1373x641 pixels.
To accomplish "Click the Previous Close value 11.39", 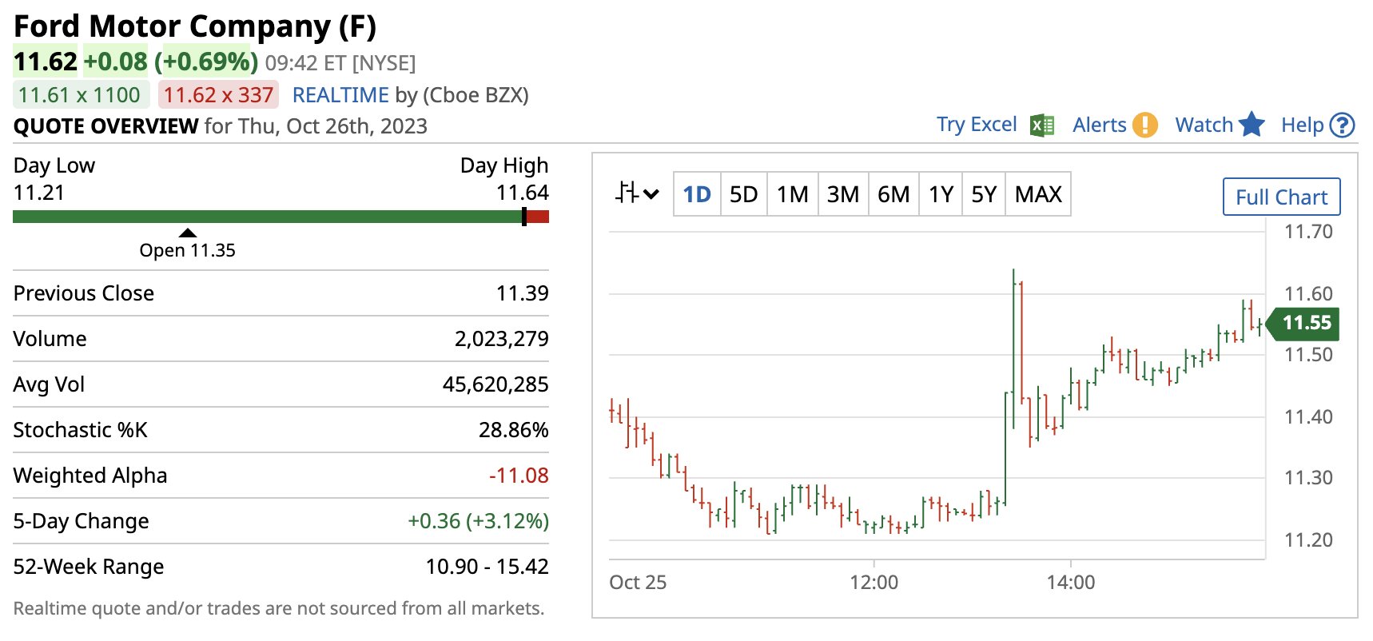I will click(x=522, y=293).
